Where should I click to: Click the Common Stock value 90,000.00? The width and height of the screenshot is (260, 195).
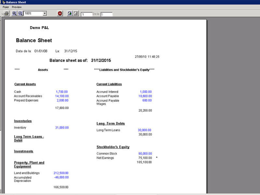pyautogui.click(x=145, y=153)
